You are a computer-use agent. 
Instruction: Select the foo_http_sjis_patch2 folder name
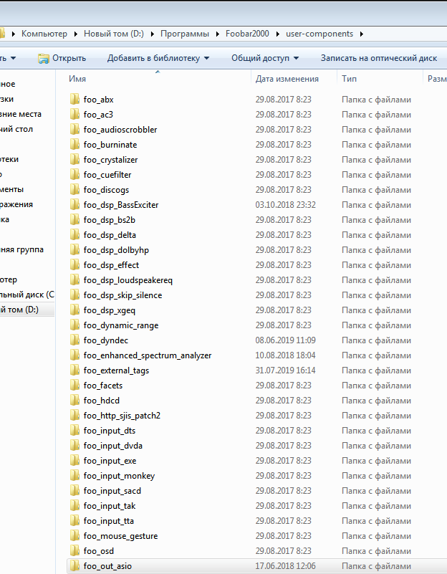122,416
